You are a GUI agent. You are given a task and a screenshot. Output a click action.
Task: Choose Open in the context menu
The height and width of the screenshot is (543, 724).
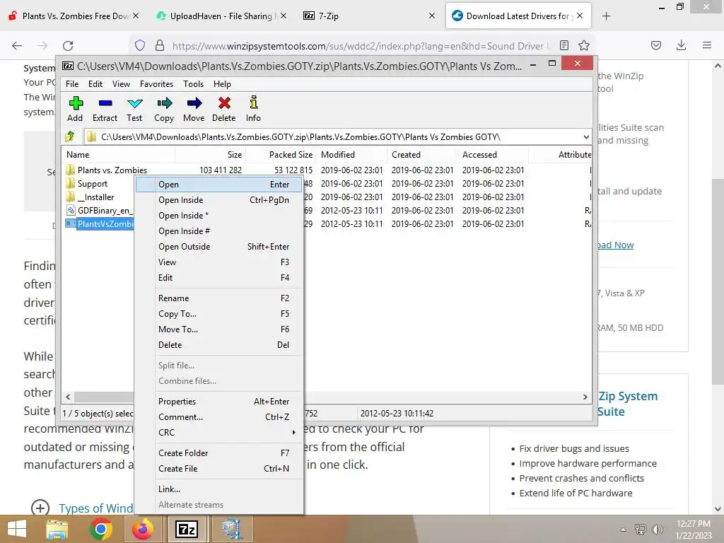coord(219,185)
